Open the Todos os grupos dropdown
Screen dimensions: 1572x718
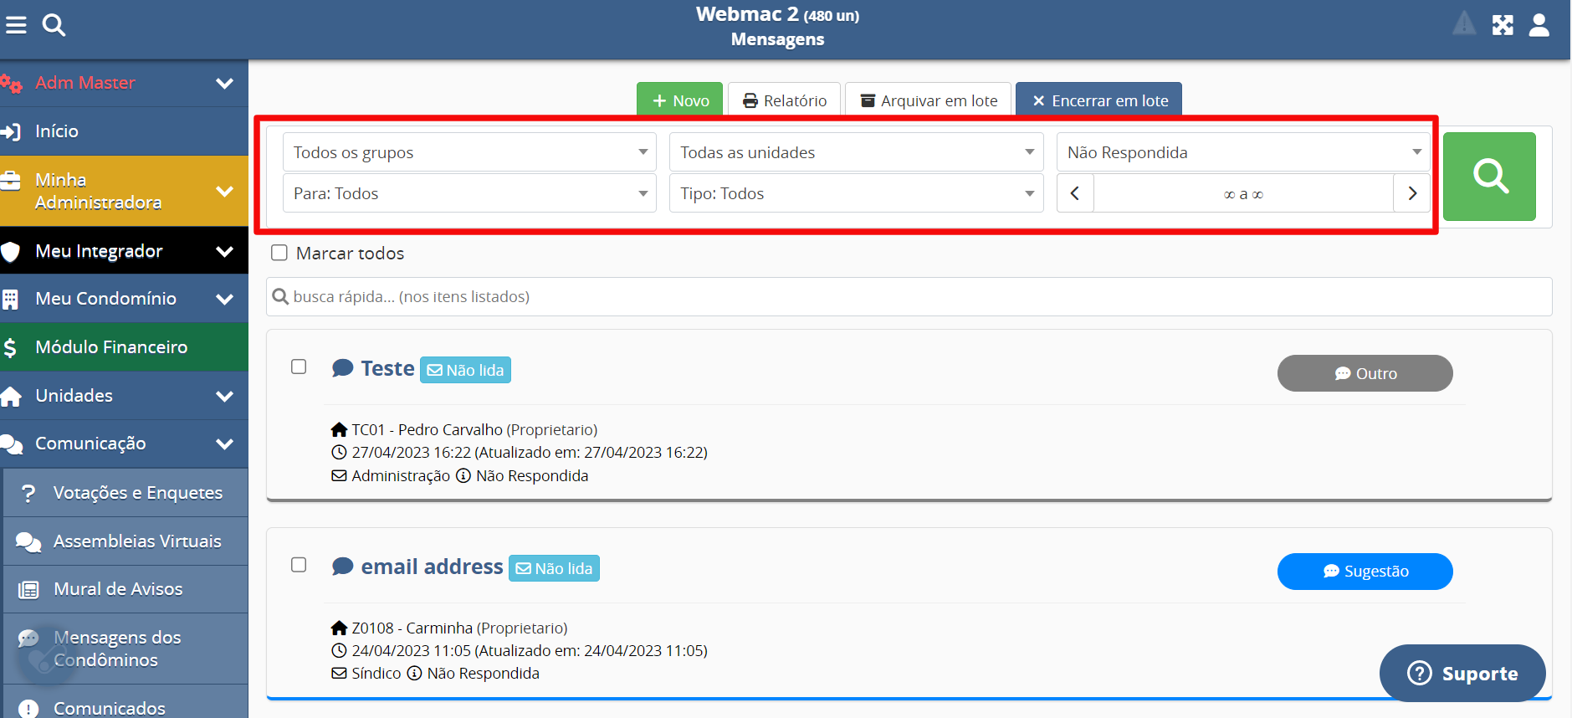[469, 152]
